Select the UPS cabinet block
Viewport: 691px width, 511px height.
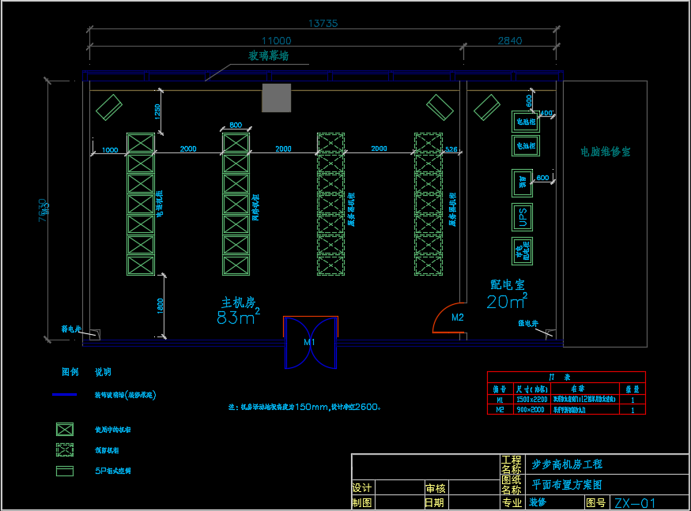(523, 217)
